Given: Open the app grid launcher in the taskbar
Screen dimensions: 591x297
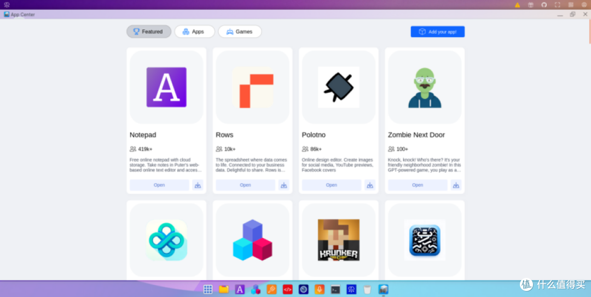Looking at the screenshot, I should pos(208,289).
